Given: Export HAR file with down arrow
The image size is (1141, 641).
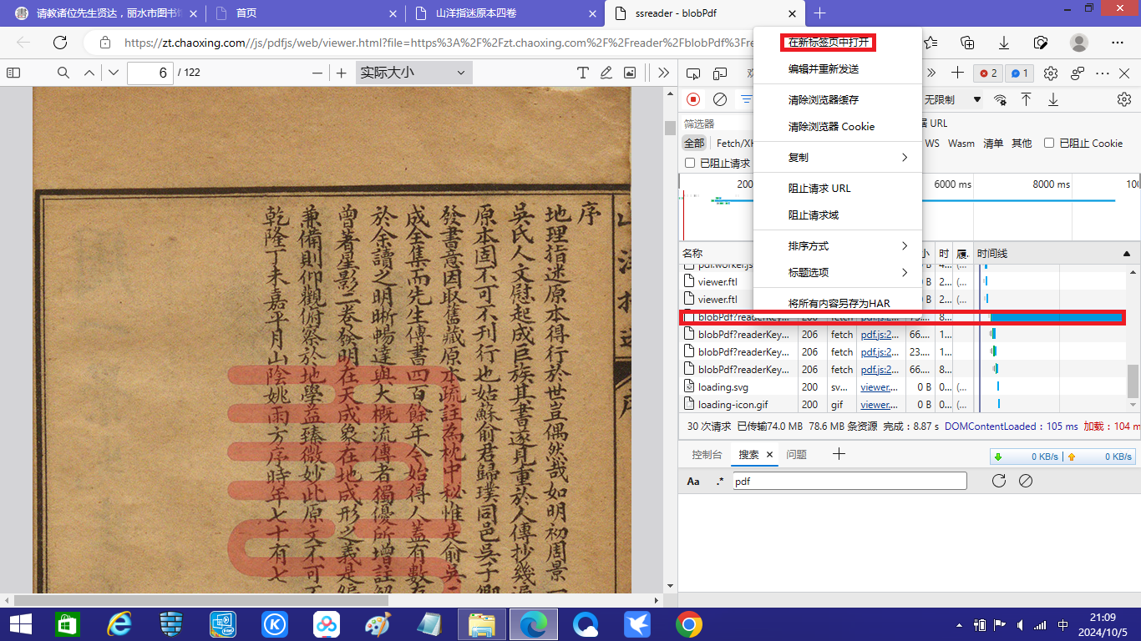Looking at the screenshot, I should (1053, 99).
